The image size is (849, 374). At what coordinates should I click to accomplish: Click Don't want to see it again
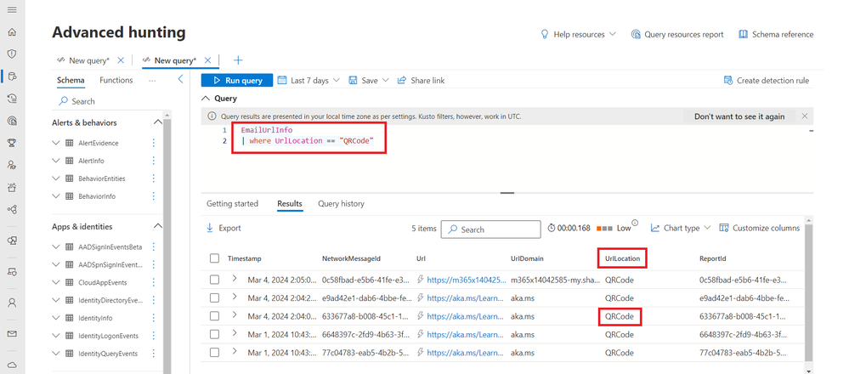pyautogui.click(x=739, y=116)
